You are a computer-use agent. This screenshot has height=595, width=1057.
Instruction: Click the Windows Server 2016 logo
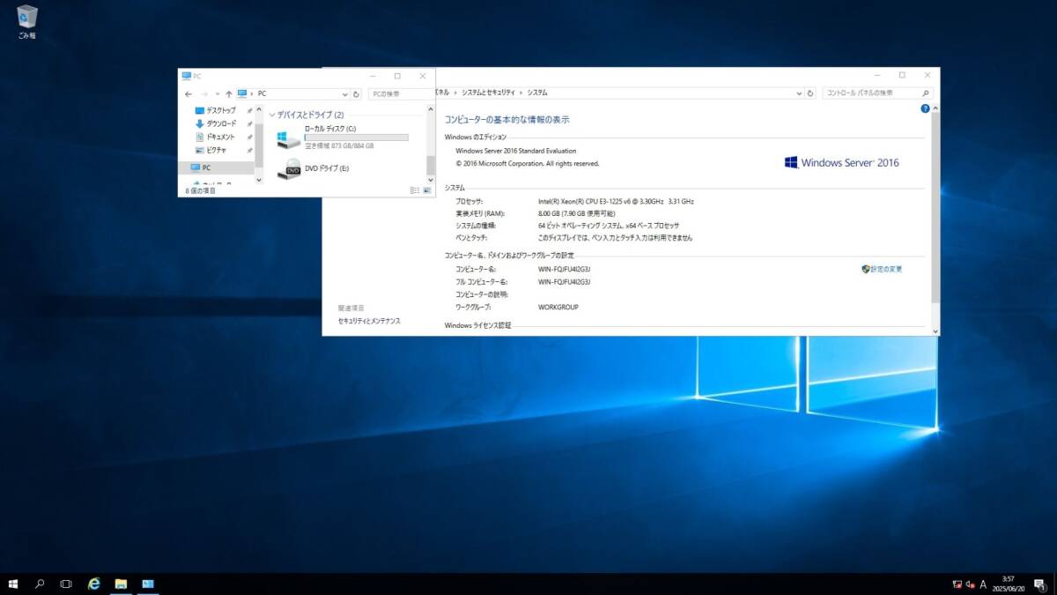[841, 162]
